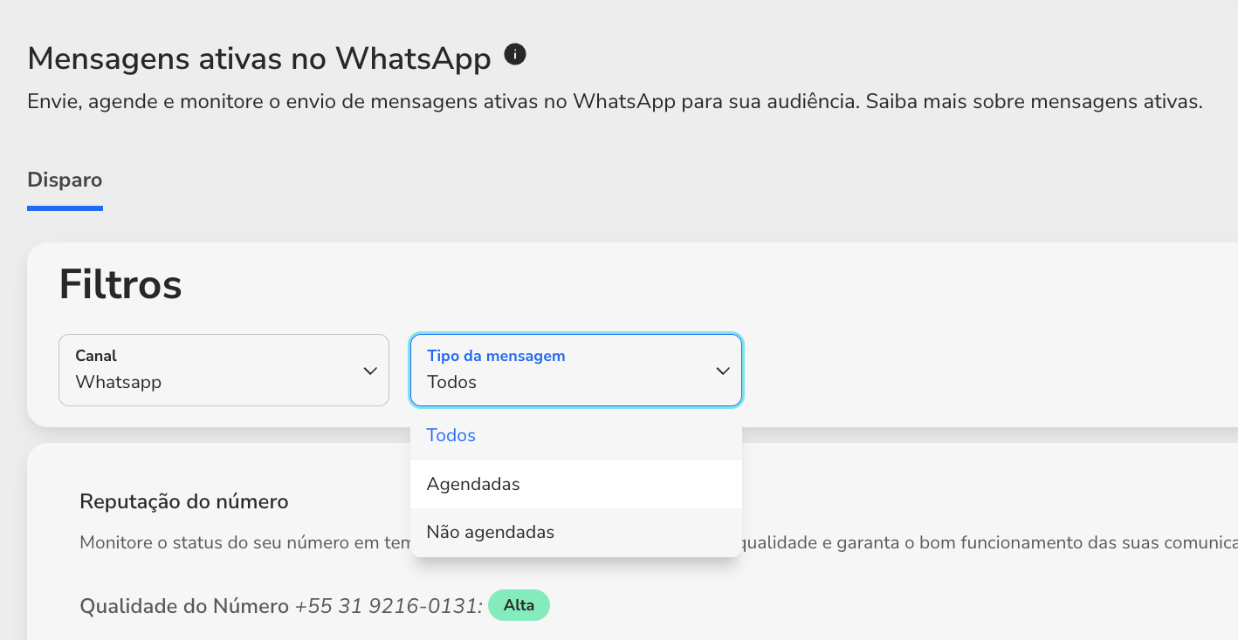
Task: Click the green Alta quality badge
Action: pos(519,605)
